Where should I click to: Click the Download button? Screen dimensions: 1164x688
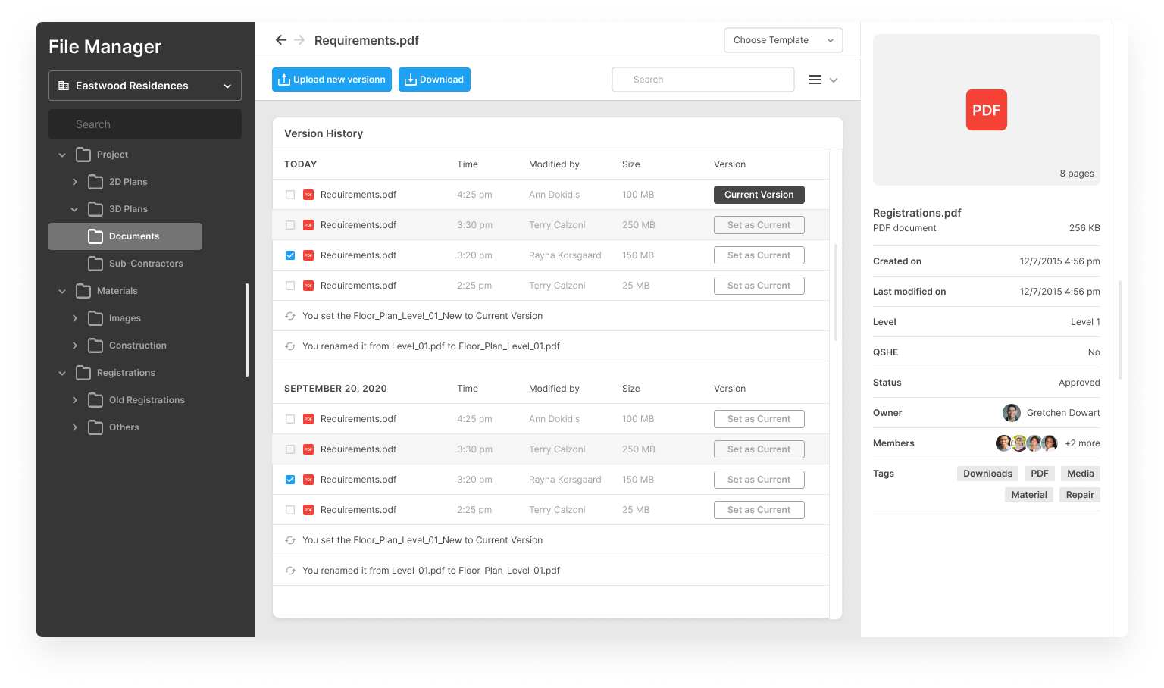(434, 80)
